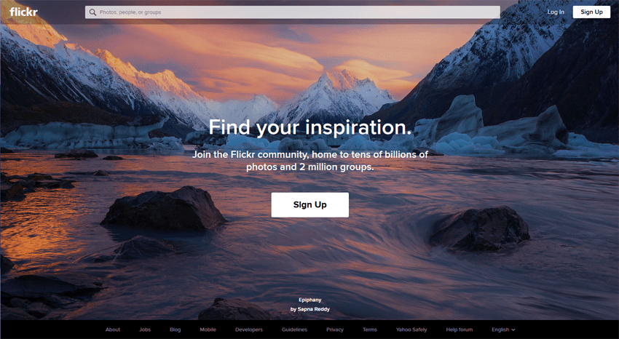Image resolution: width=619 pixels, height=339 pixels.
Task: Focus the Photos, people, or groups search field
Action: point(293,12)
